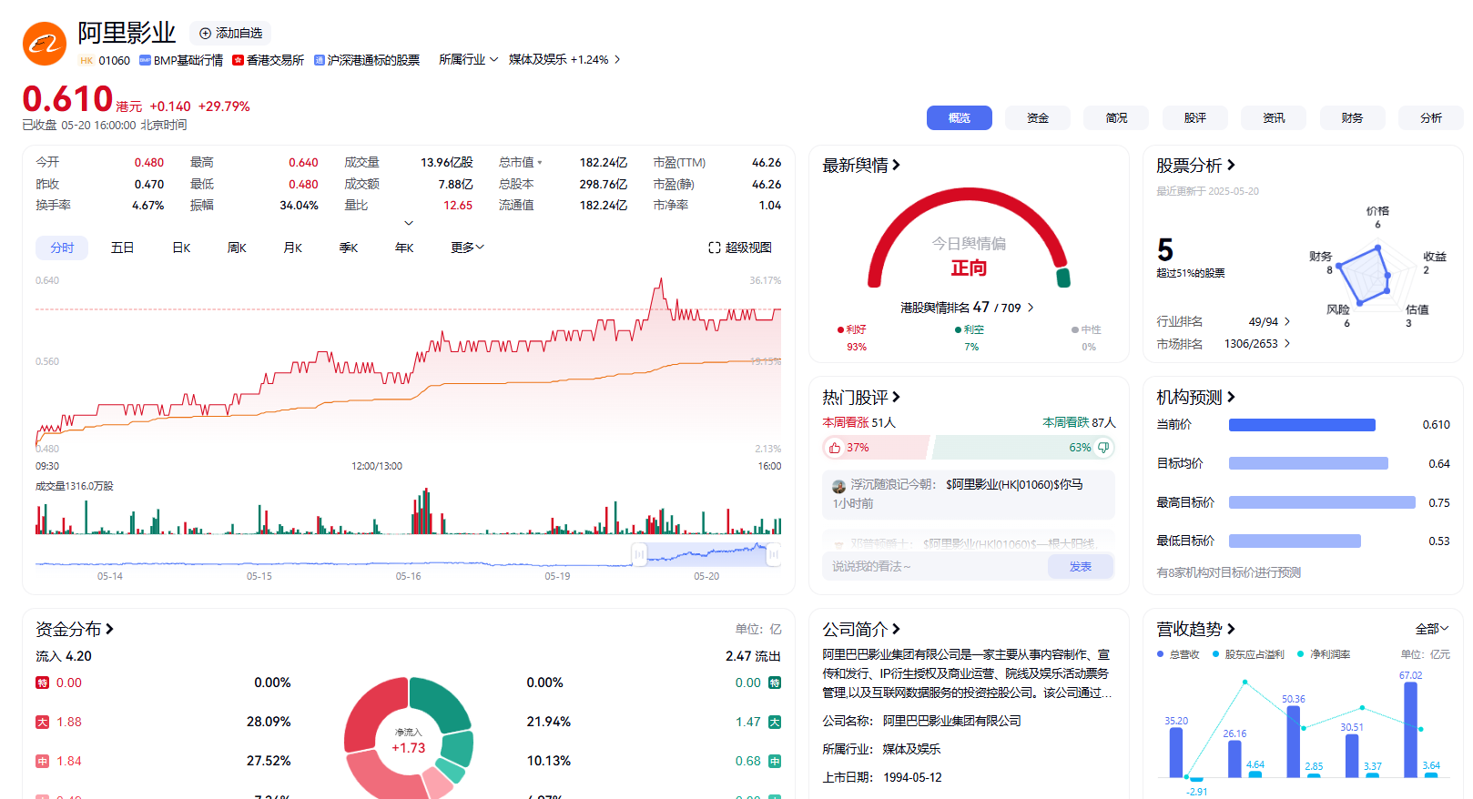Open 港股舆情排名 47/709 ranking
Image resolution: width=1473 pixels, height=799 pixels.
(967, 308)
